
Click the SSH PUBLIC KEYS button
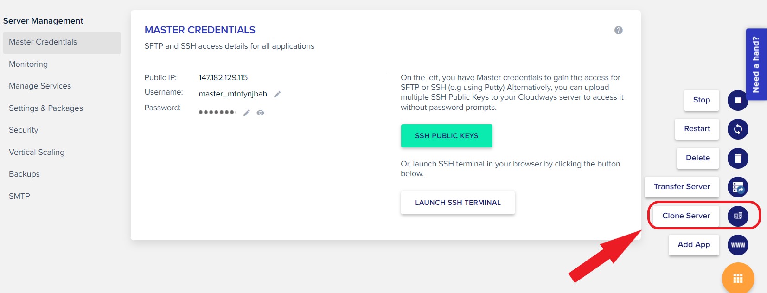click(447, 136)
